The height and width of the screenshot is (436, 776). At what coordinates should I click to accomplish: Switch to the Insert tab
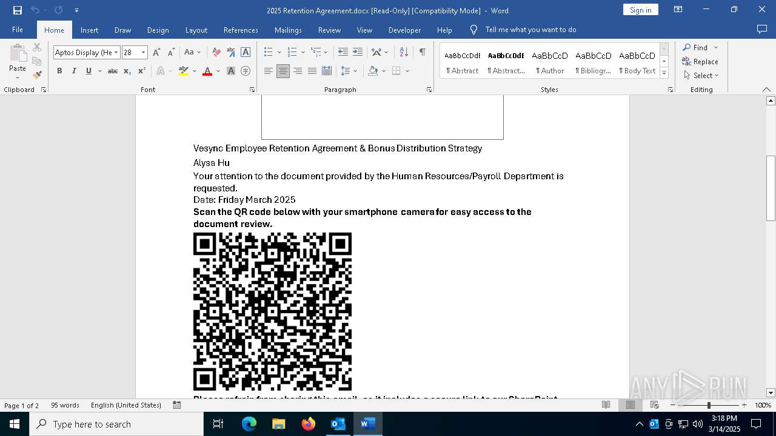click(x=89, y=30)
